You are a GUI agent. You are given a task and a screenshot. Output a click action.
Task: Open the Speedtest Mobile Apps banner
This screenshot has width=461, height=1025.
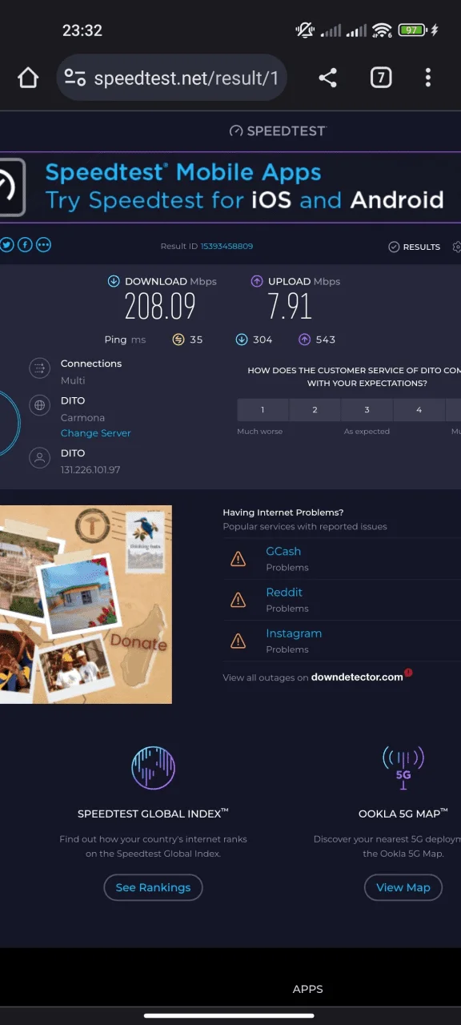point(230,187)
